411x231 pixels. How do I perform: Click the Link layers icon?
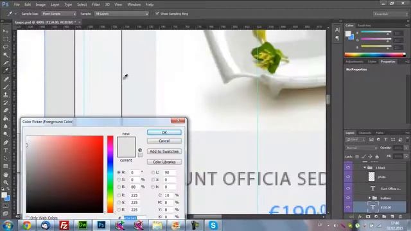point(352,217)
